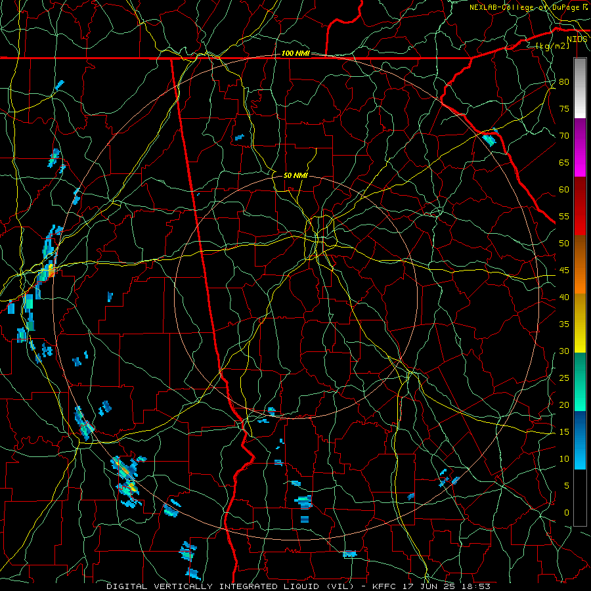Select the 40 value on the VIL scale
This screenshot has height=591, width=591.
[564, 297]
